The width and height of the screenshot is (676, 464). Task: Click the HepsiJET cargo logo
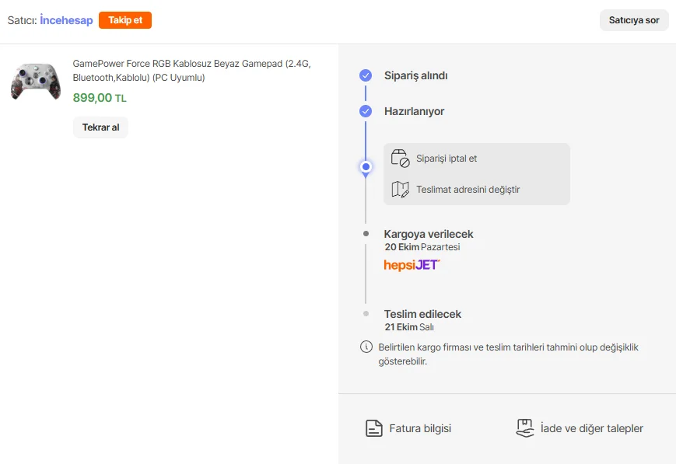pyautogui.click(x=412, y=265)
